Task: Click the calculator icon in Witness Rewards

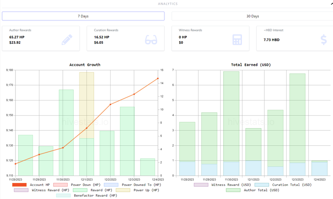Action: click(x=237, y=40)
